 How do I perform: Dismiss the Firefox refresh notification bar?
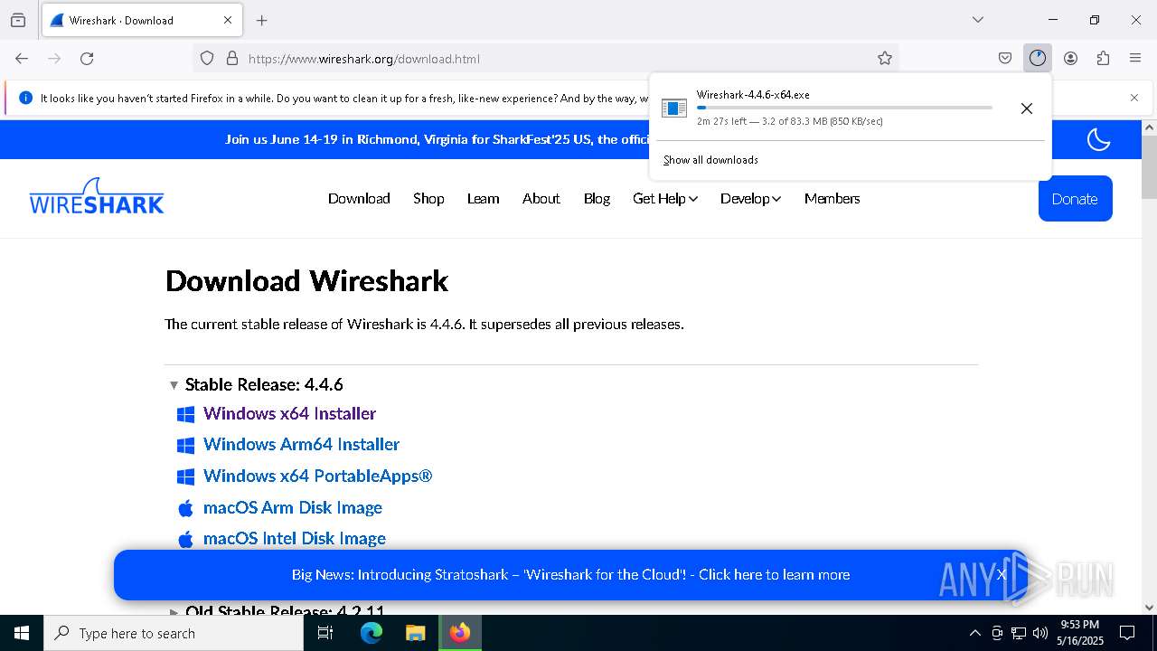1134,98
